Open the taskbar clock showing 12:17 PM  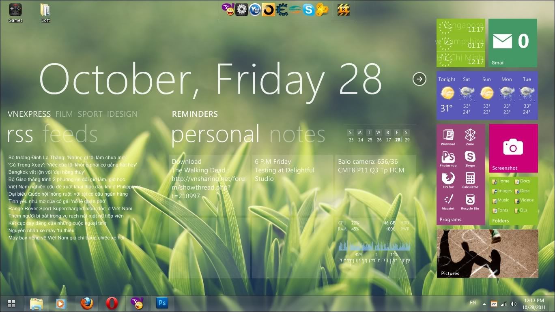(534, 304)
